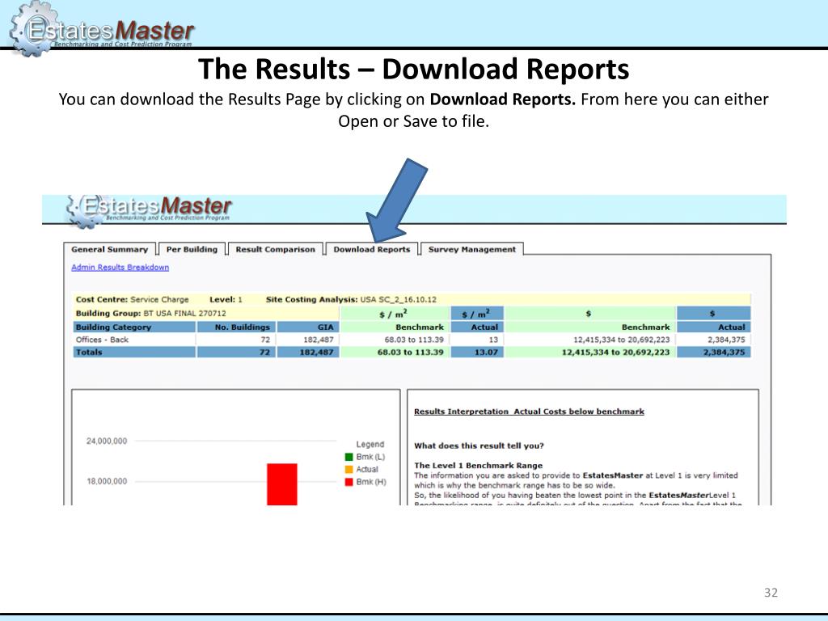This screenshot has width=828, height=621.
Task: Click the Offices - Back GIA value 182,487
Action: pyautogui.click(x=319, y=340)
